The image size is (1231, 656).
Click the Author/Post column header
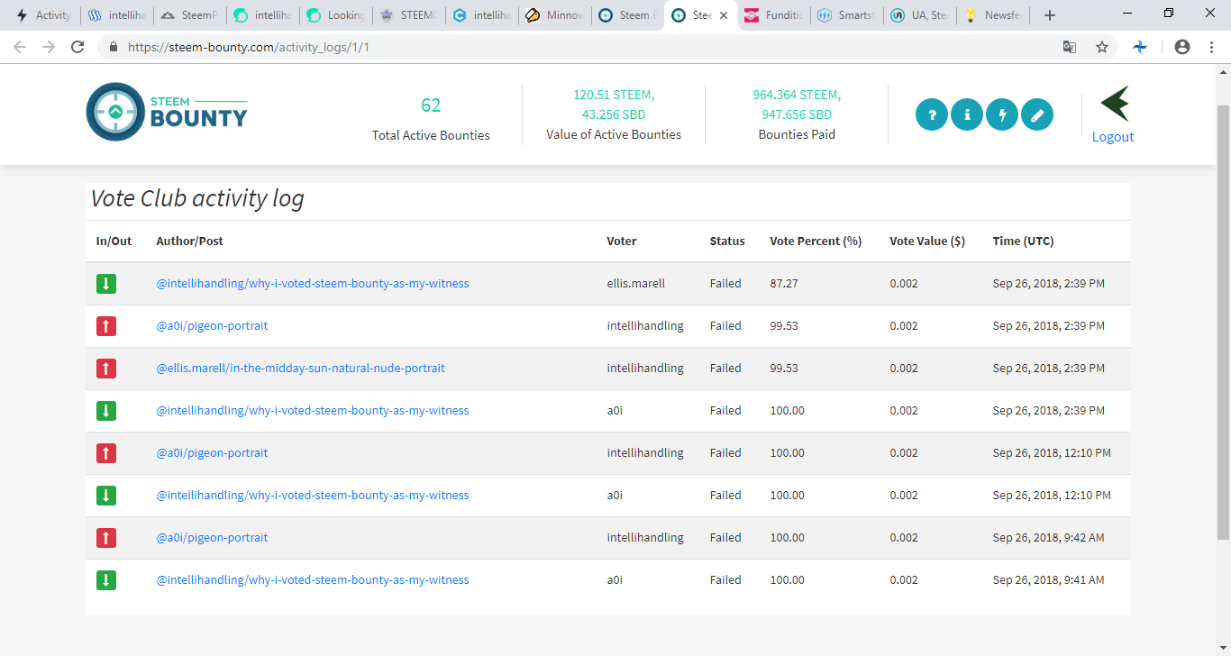[189, 241]
